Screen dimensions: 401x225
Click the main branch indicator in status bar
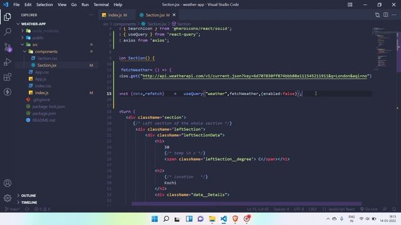click(13, 209)
